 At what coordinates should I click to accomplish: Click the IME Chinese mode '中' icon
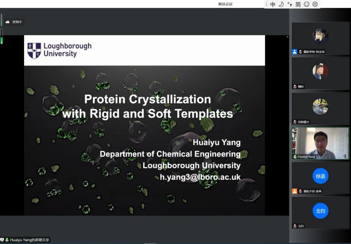[273, 4]
